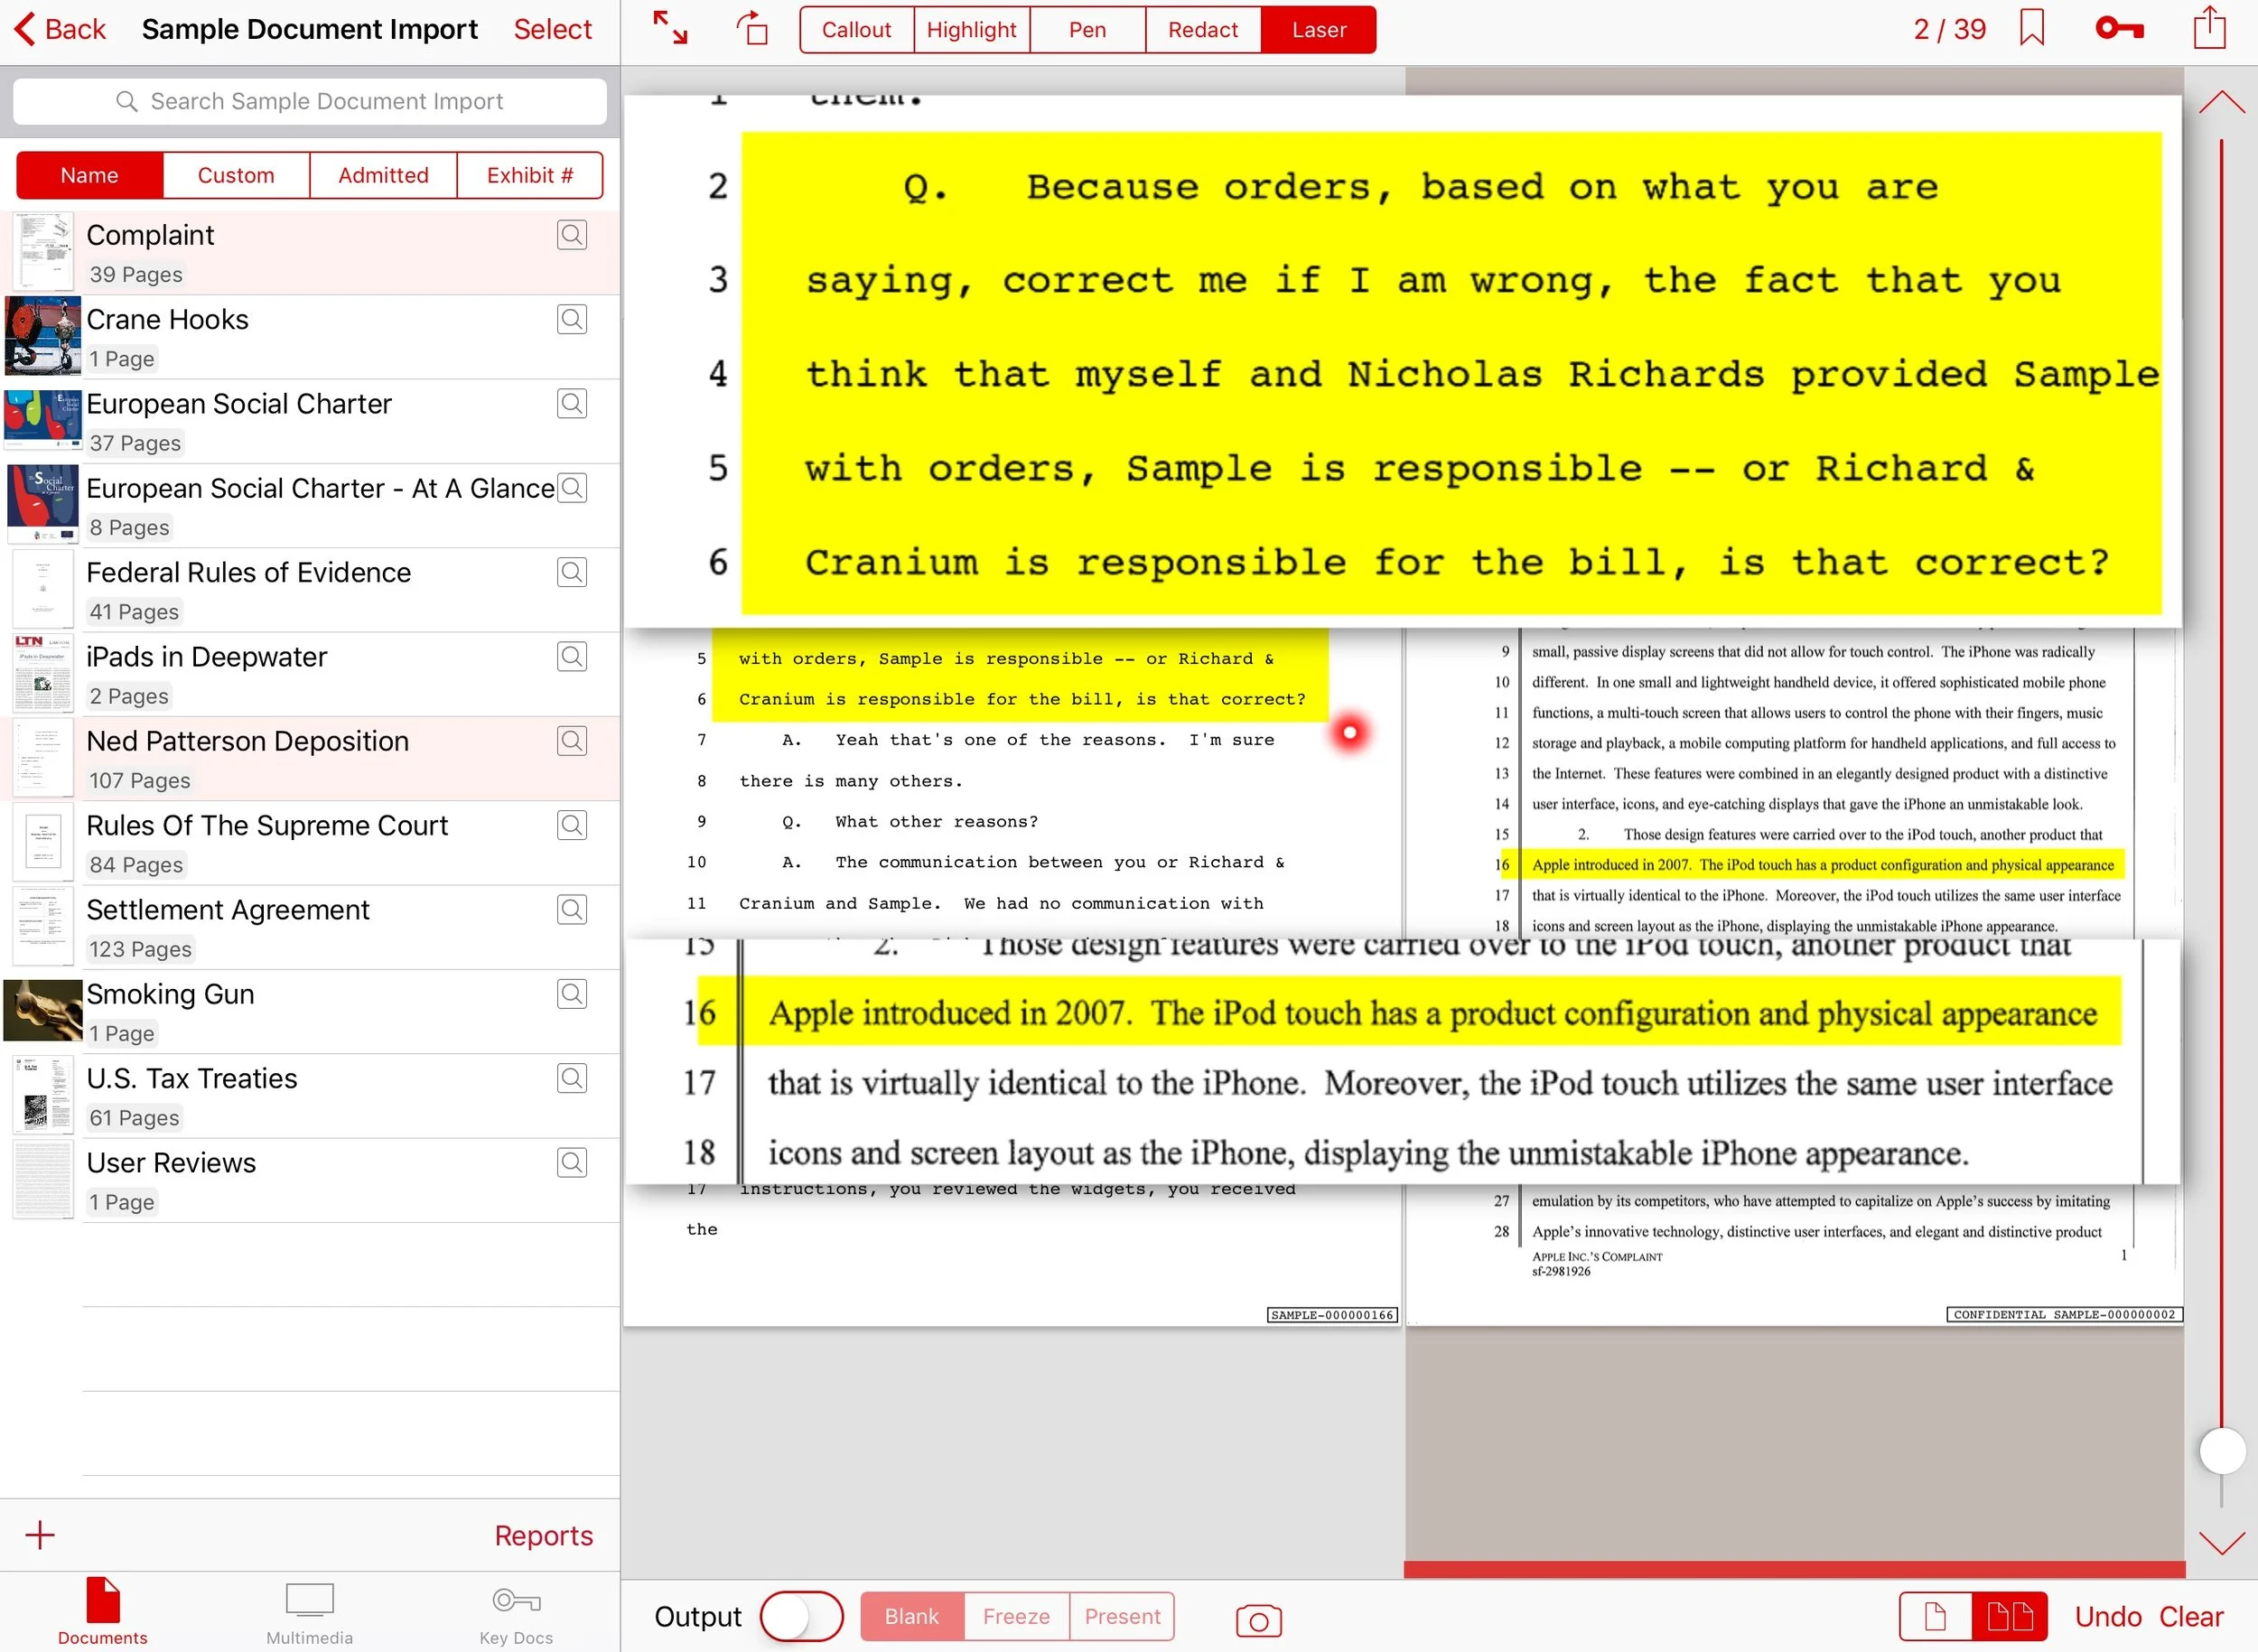Preview Federal Rules of Evidence magnifier icon
2258x1652 pixels.
coord(572,572)
